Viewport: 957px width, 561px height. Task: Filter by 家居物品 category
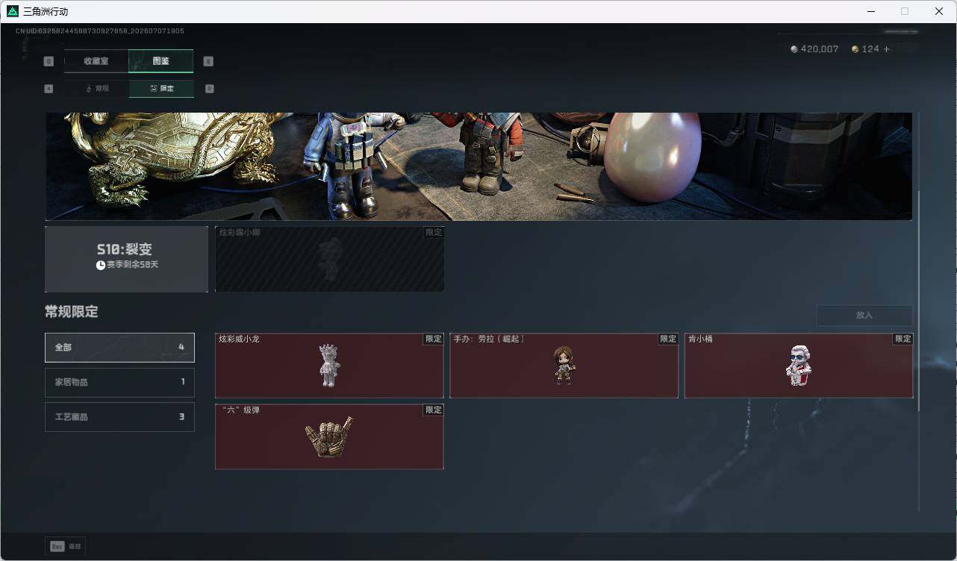(119, 382)
